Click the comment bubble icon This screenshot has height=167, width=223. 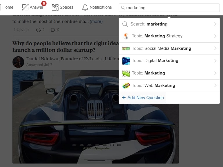pos(53,30)
